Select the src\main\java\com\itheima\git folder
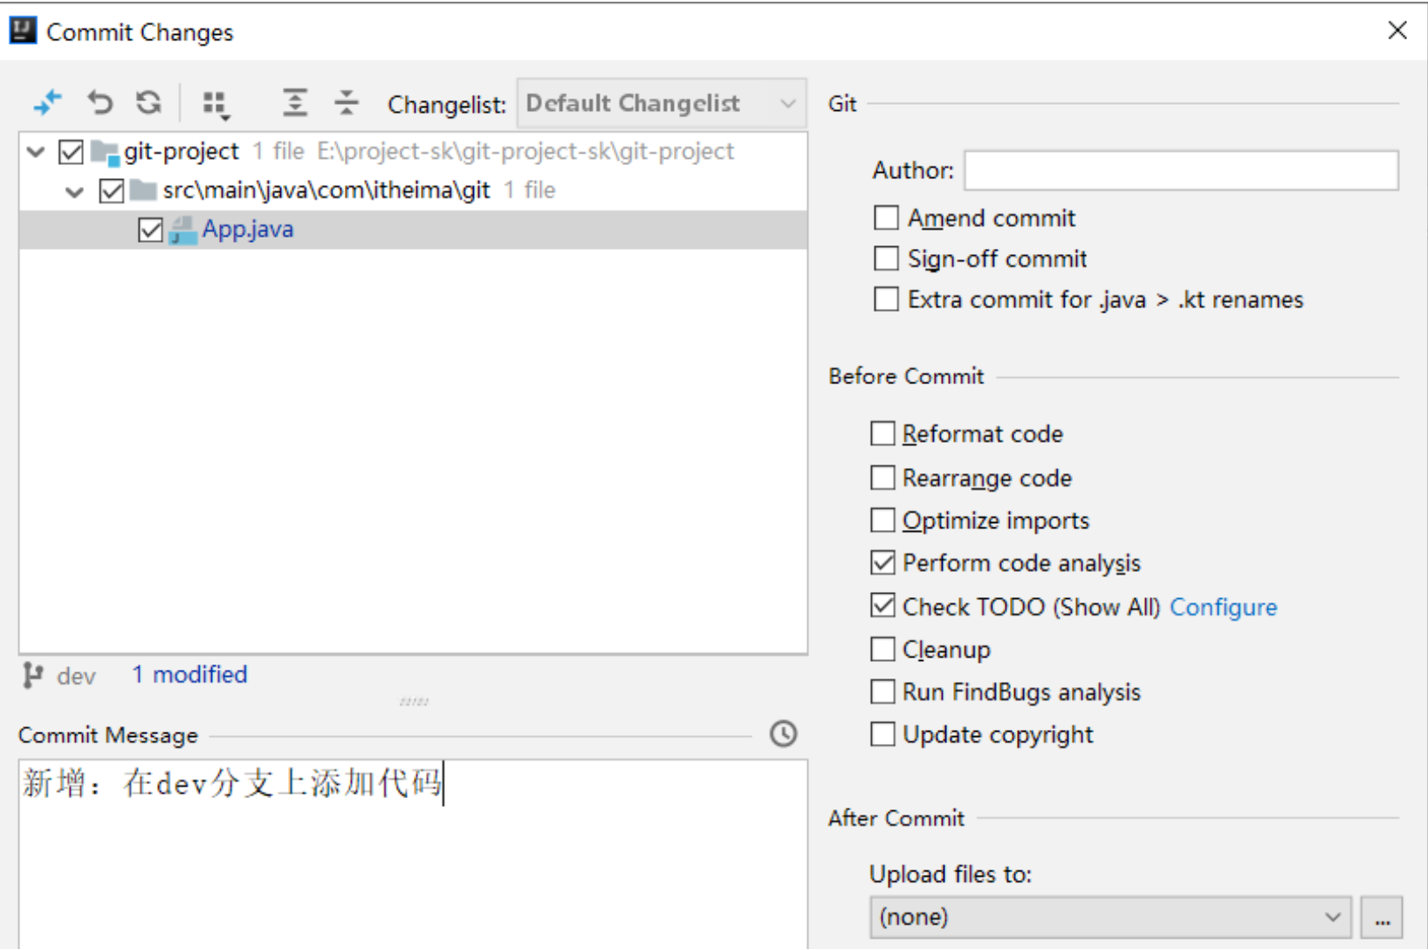Screen dimensions: 1428x950 point(326,190)
